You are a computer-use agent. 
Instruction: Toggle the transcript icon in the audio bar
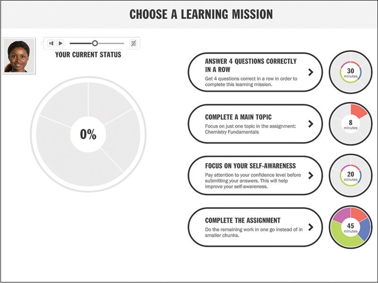[x=134, y=43]
